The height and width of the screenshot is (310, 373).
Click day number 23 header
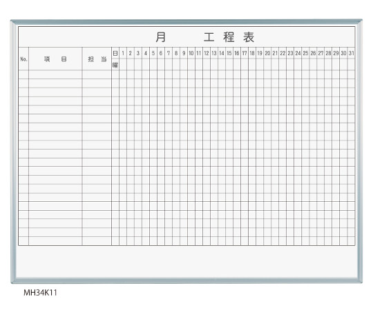[x=290, y=53]
